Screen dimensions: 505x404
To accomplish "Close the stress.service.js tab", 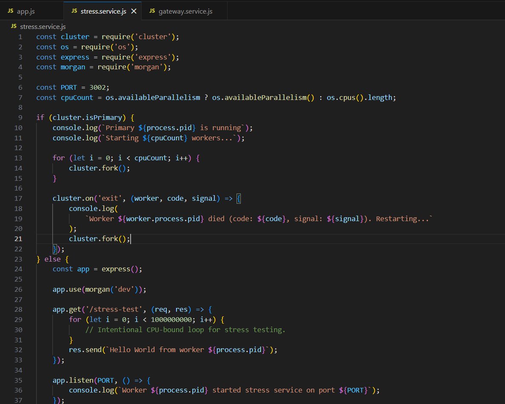I will (134, 11).
